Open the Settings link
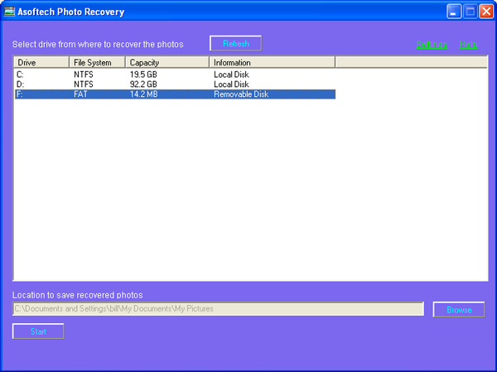The image size is (497, 372). [x=432, y=45]
